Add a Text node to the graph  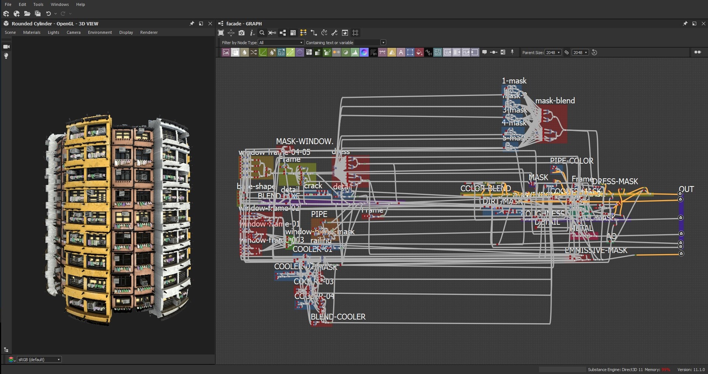[401, 52]
